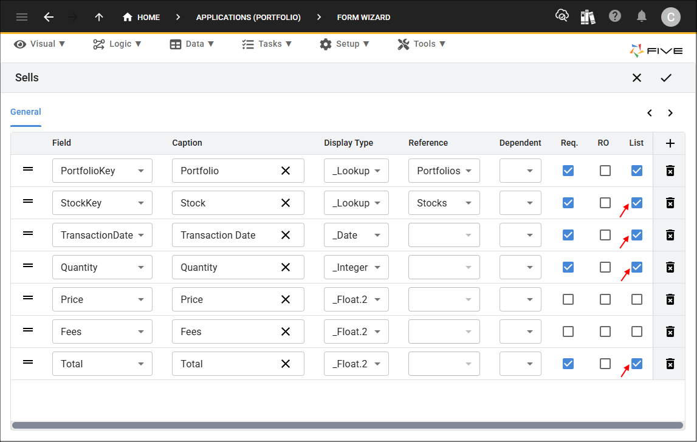Clear the Transaction Date caption
This screenshot has width=697, height=442.
[x=286, y=235]
